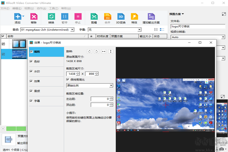The image size is (228, 152).
Task: Click the 文件名 input field
Action: coord(198,26)
